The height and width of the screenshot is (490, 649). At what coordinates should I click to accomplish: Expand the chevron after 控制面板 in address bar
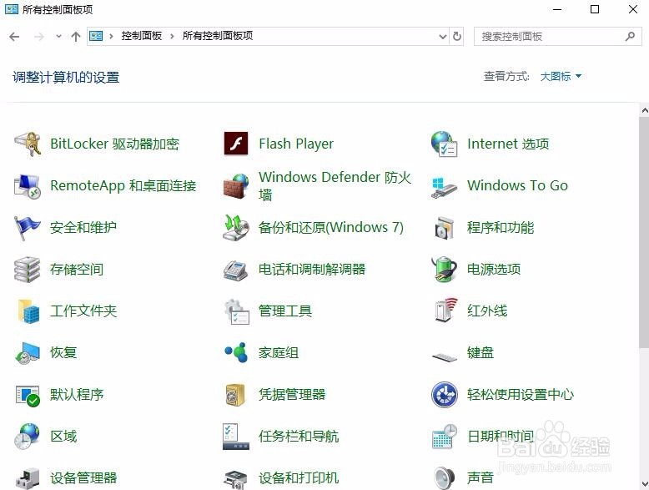click(172, 37)
